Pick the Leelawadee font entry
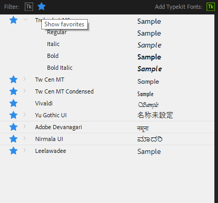Image resolution: width=218 pixels, height=203 pixels. pos(51,151)
